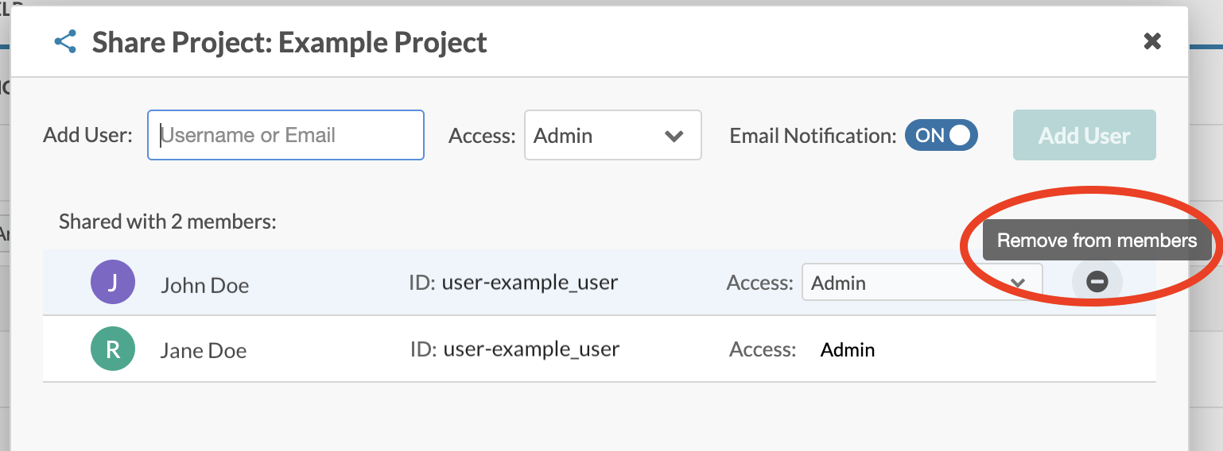This screenshot has height=451, width=1223.
Task: Click Jane Doe's green R avatar
Action: pos(113,349)
